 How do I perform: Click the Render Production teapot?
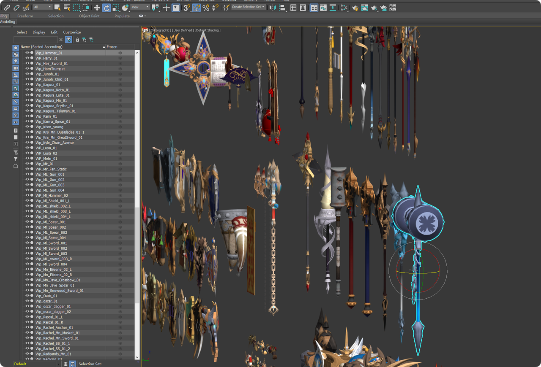pos(374,8)
